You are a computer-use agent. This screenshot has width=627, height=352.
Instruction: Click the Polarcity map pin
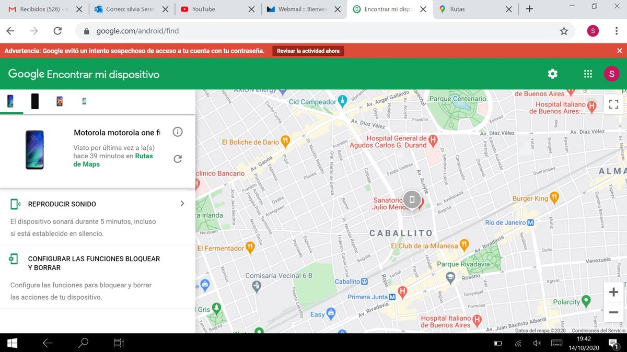(586, 301)
